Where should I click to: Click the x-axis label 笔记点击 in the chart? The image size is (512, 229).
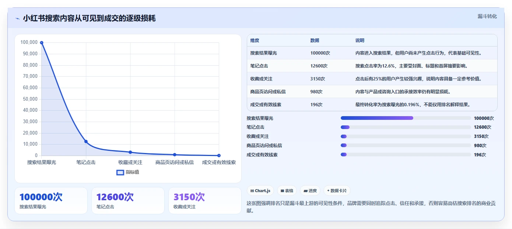tap(86, 162)
